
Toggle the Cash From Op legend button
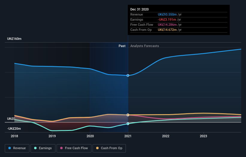click(109, 148)
